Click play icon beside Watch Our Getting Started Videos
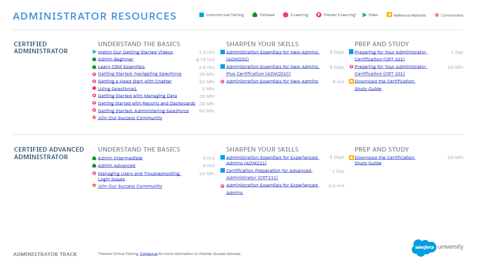The image size is (482, 263). (94, 52)
